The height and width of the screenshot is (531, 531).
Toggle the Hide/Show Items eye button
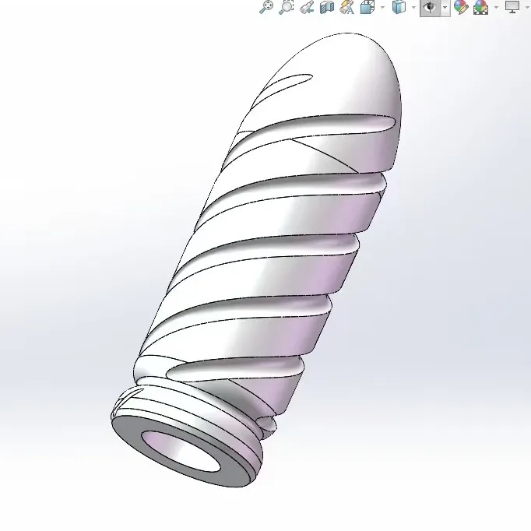tap(430, 8)
